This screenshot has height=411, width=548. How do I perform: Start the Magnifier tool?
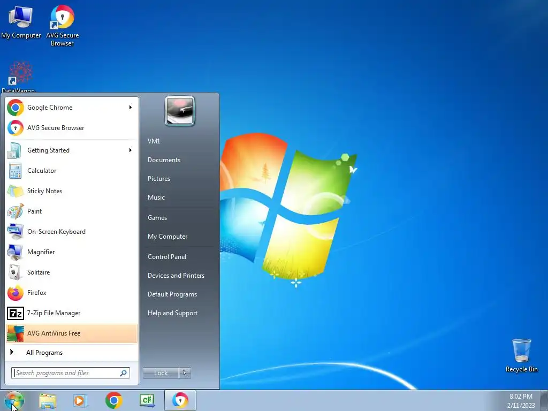pos(72,252)
